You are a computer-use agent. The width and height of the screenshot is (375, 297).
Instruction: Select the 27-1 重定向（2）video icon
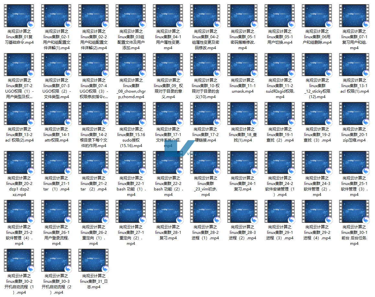point(131,211)
